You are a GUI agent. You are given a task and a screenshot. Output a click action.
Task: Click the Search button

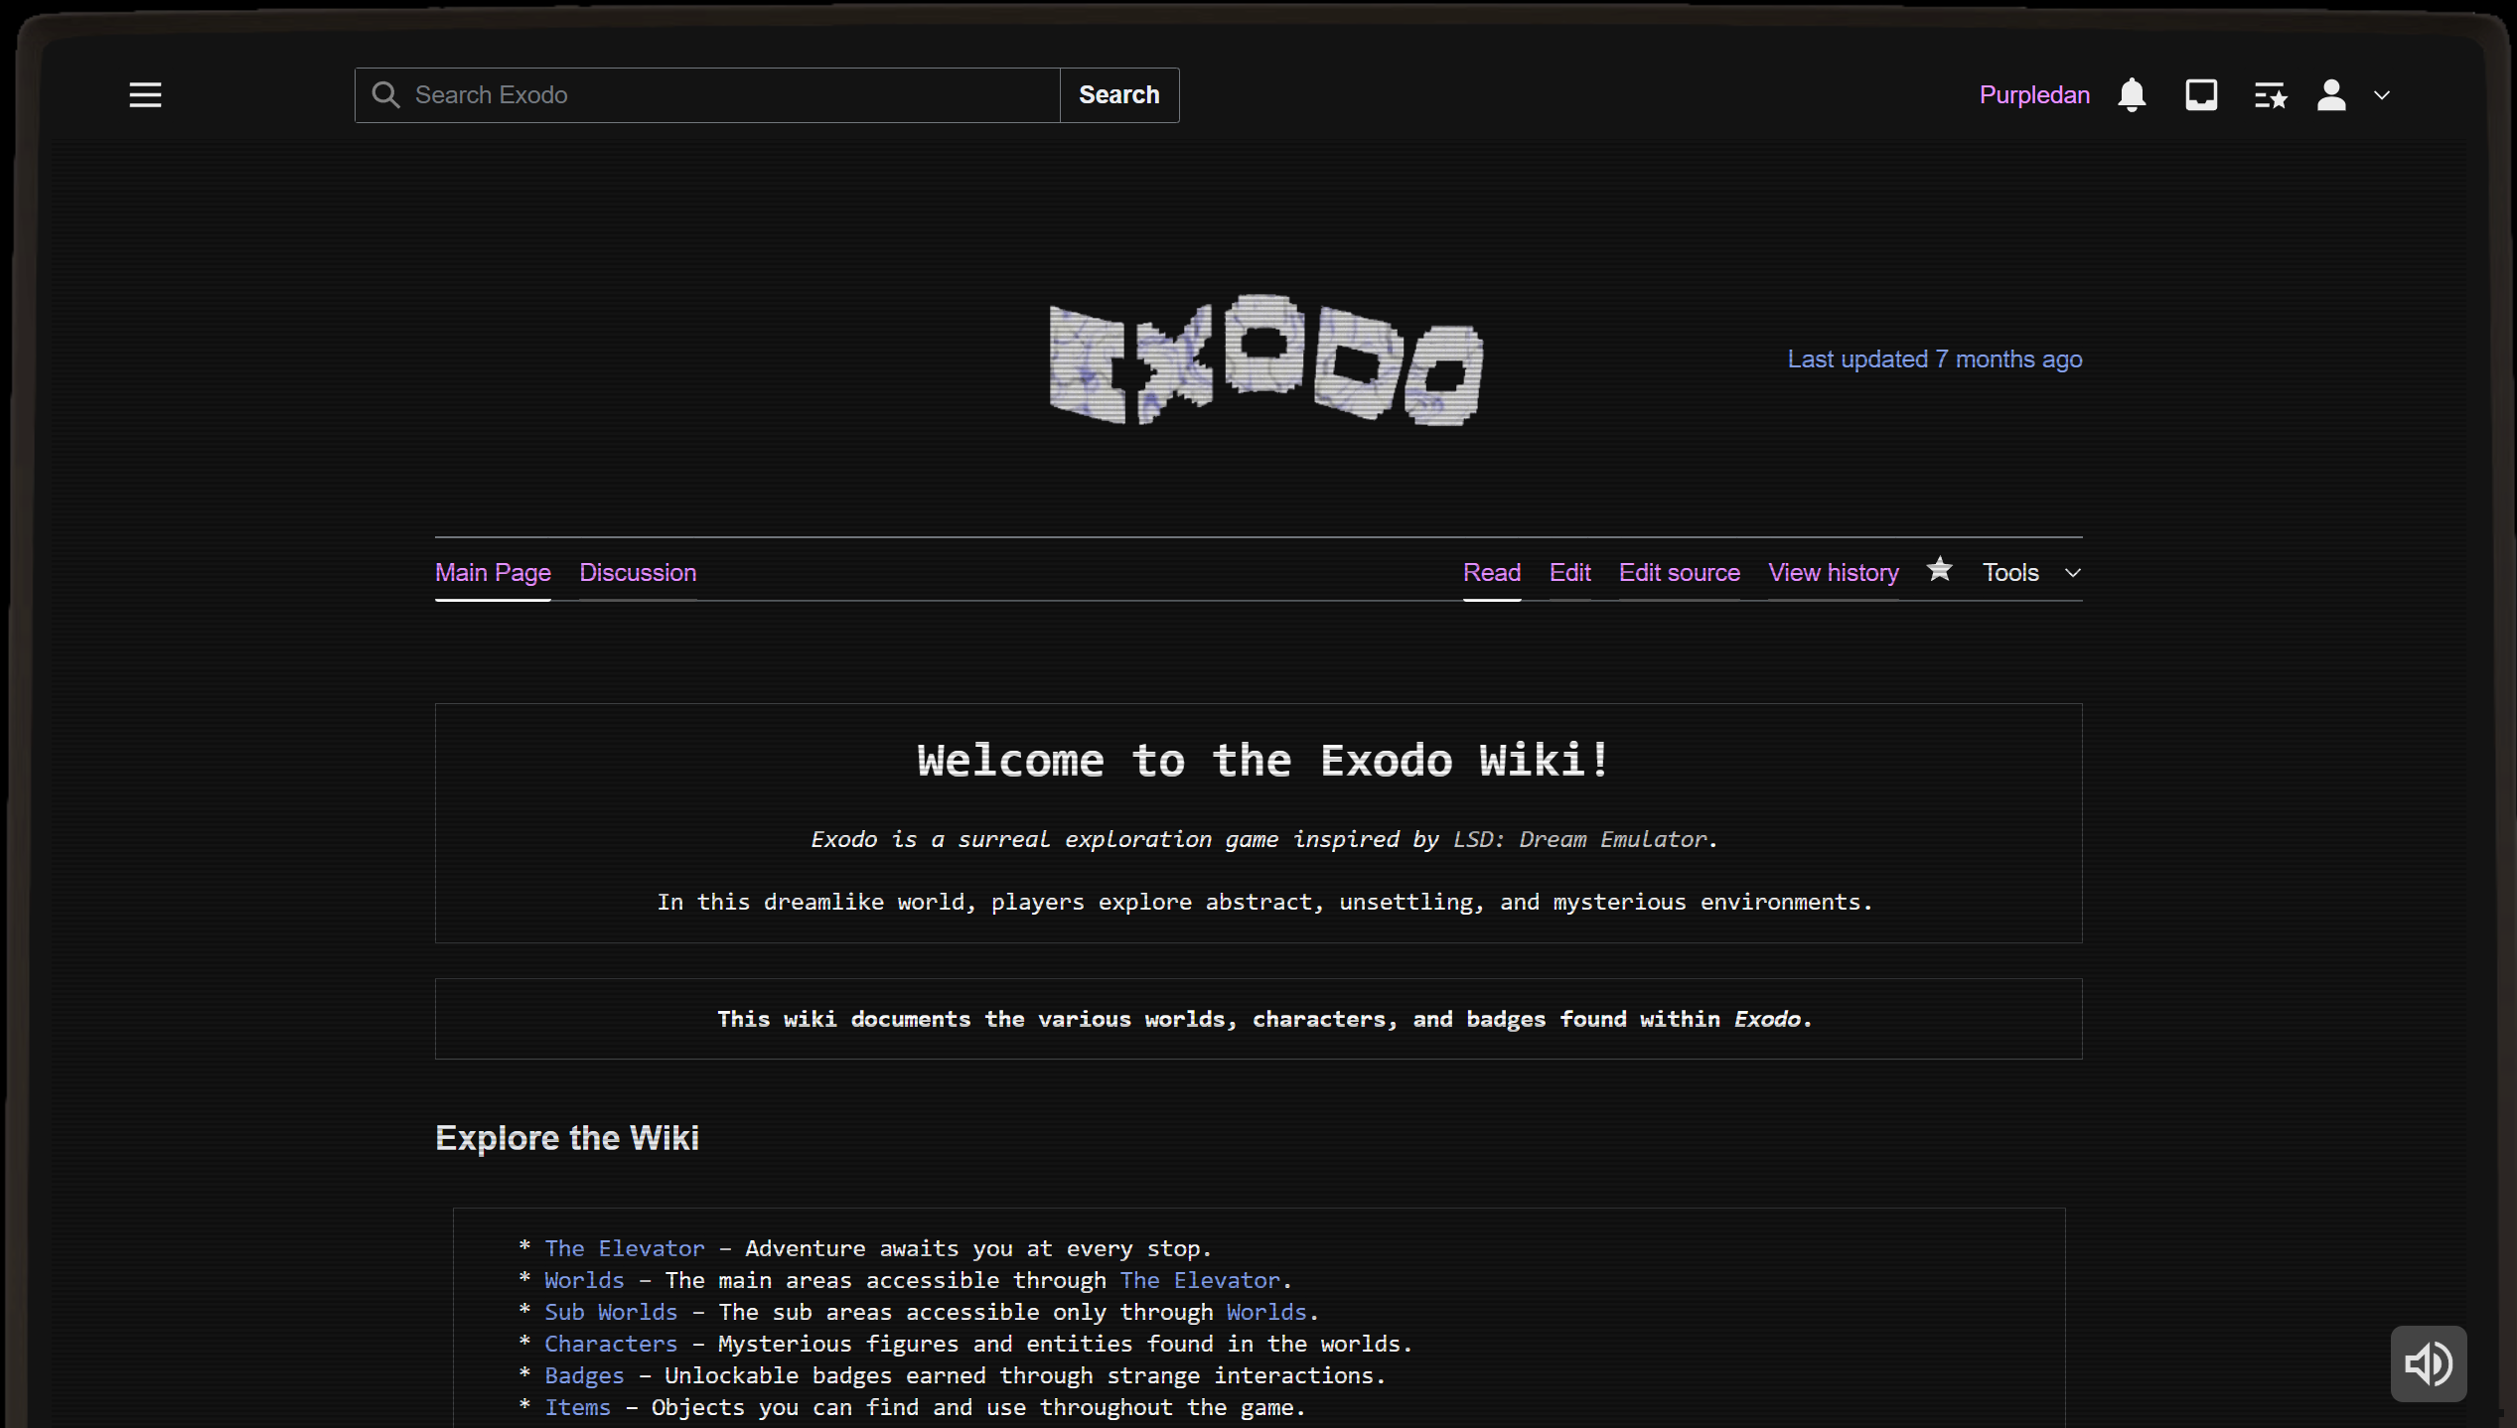[1119, 95]
